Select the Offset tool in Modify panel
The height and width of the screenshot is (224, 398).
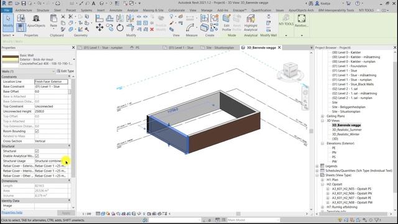coord(109,18)
